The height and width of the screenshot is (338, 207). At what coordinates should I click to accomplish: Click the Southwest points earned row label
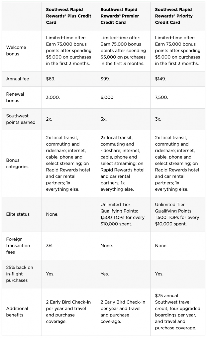tap(21, 119)
